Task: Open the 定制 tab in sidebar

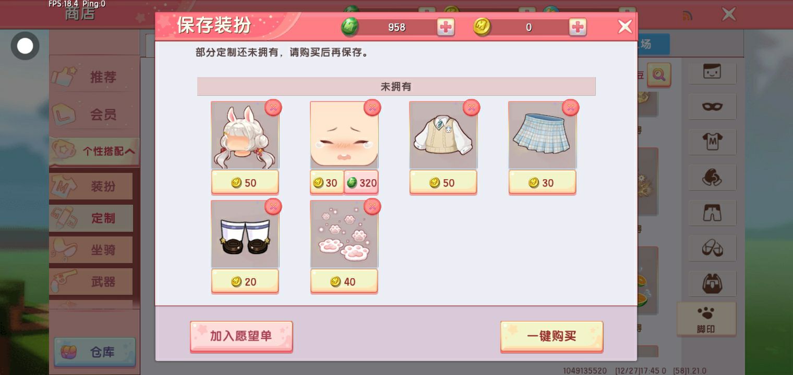Action: [91, 218]
